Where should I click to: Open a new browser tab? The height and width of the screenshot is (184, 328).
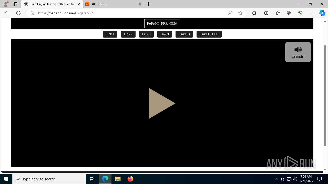pyautogui.click(x=149, y=4)
